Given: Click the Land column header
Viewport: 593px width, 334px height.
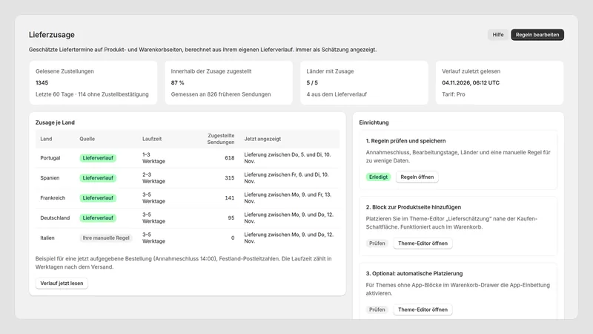Looking at the screenshot, I should coord(46,139).
